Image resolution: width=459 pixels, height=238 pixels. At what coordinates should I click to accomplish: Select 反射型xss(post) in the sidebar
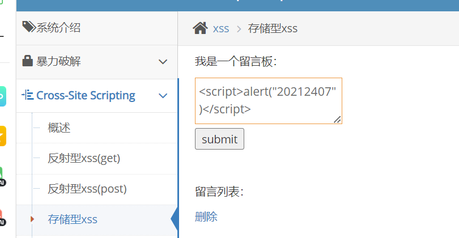87,189
